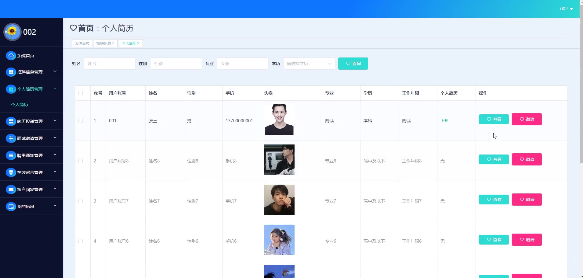Image resolution: width=583 pixels, height=278 pixels.
Task: Click 查看 button for 姓名7
Action: click(x=494, y=200)
